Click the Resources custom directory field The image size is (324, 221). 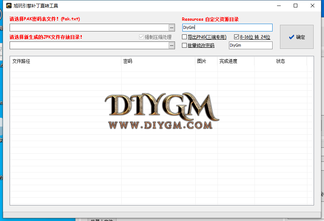(227, 27)
